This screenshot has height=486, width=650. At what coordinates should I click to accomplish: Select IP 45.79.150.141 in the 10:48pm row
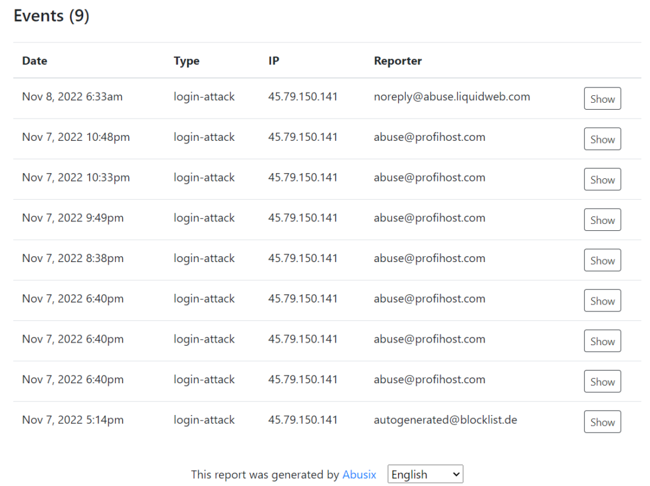[303, 137]
